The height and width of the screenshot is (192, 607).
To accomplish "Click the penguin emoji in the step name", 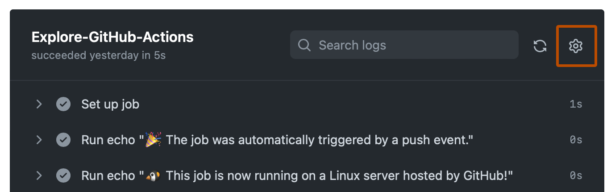I will [x=153, y=176].
